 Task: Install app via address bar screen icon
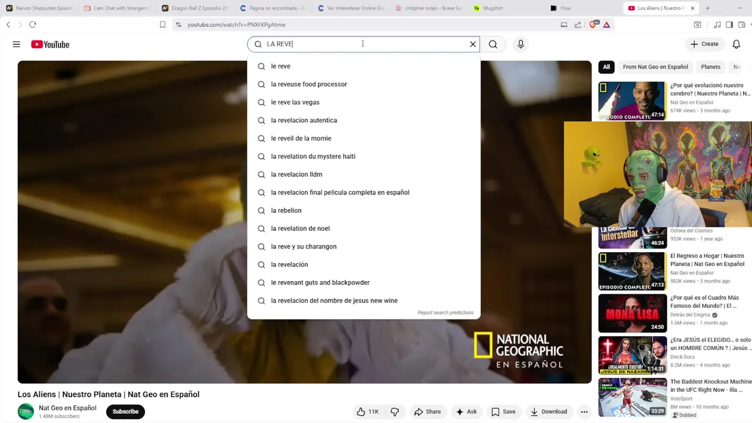pos(564,25)
